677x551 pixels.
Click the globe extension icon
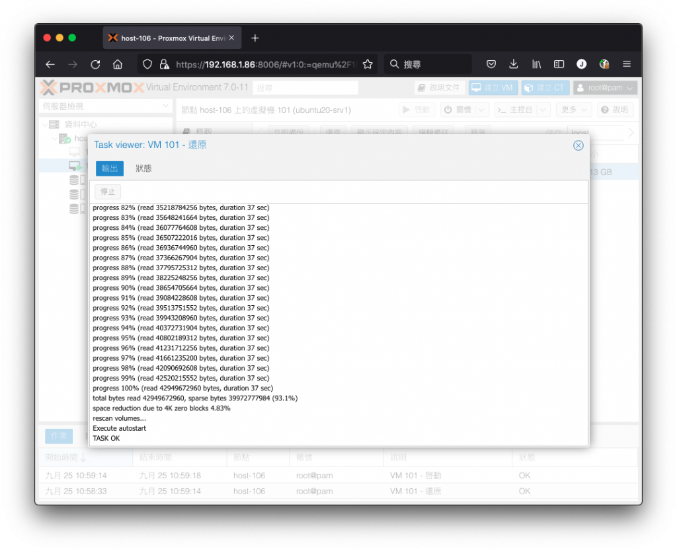(x=604, y=64)
